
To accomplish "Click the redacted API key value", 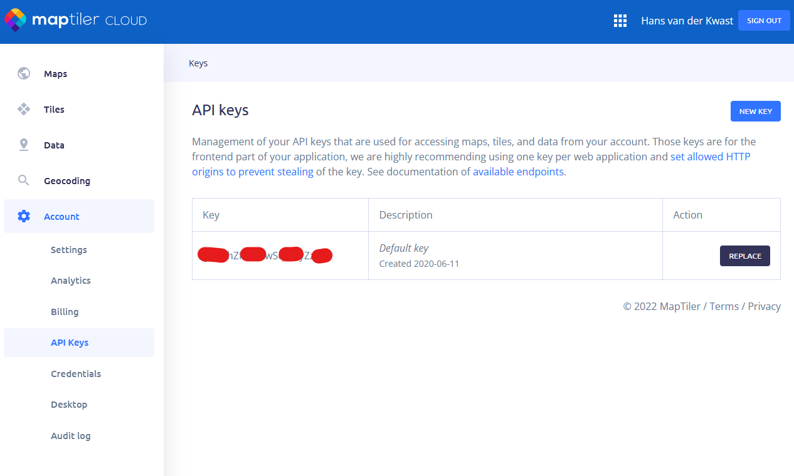I will coord(265,256).
